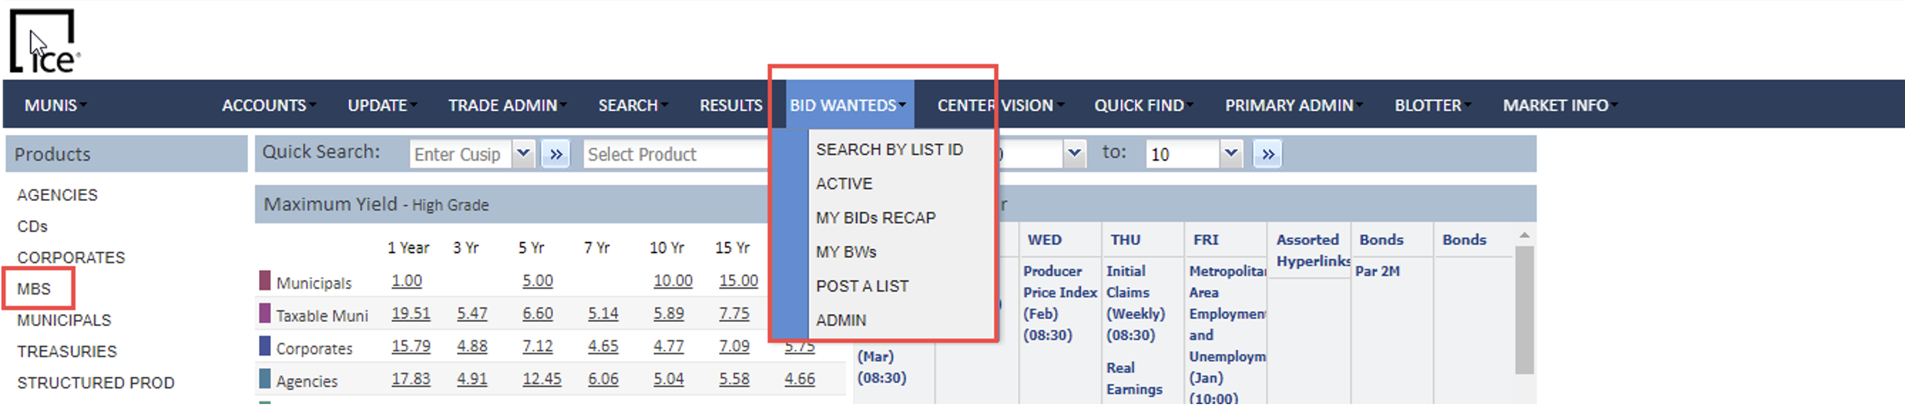Expand dropdown arrow before 'to:'

[1074, 154]
